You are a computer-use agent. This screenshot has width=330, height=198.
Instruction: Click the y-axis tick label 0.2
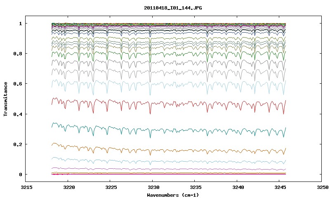[x=18, y=144]
